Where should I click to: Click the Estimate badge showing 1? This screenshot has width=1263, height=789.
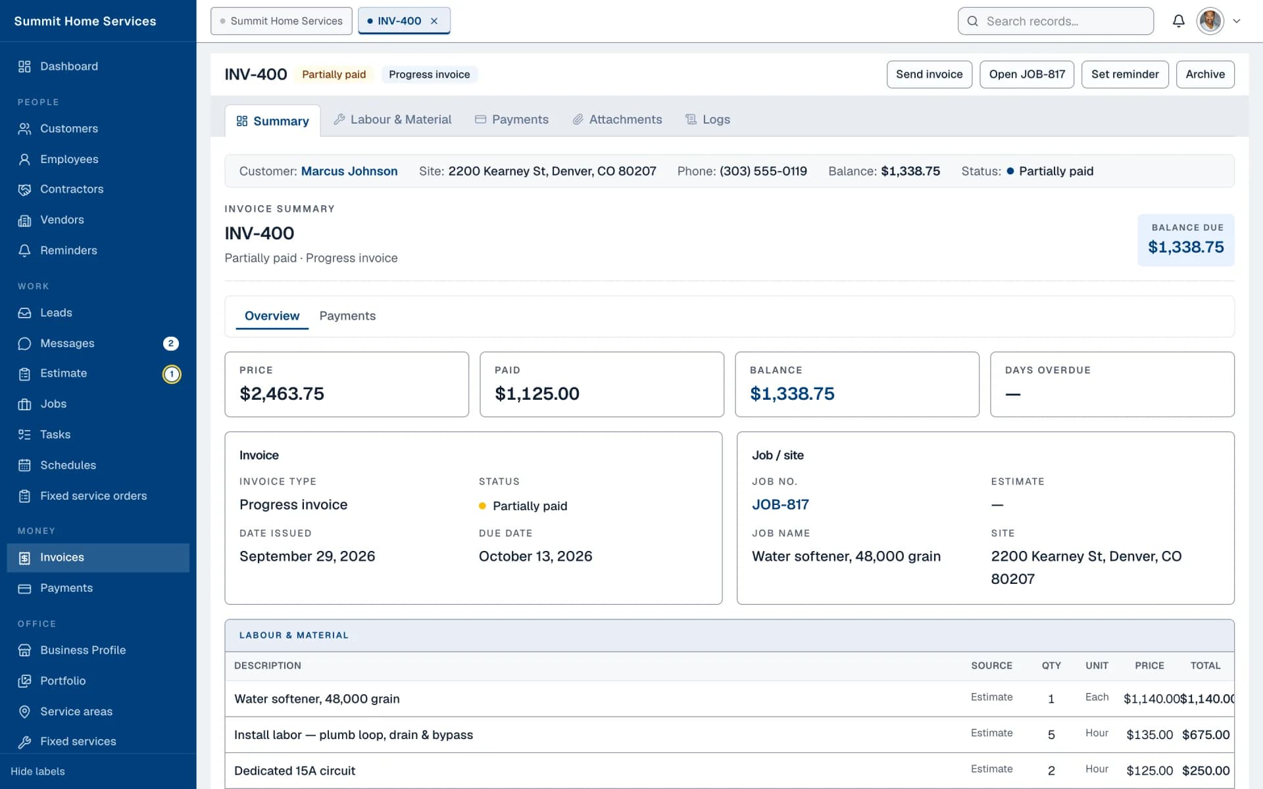tap(172, 374)
